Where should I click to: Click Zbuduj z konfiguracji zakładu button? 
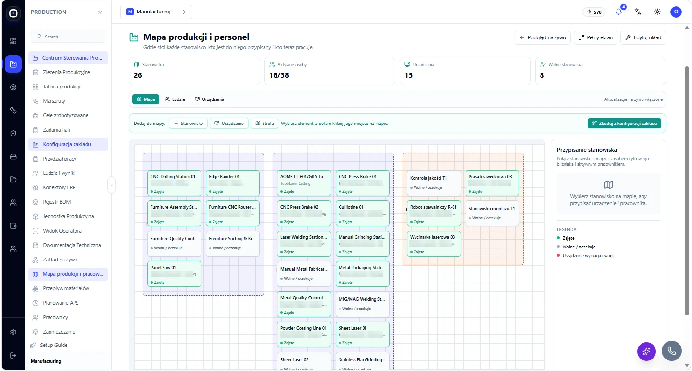624,124
